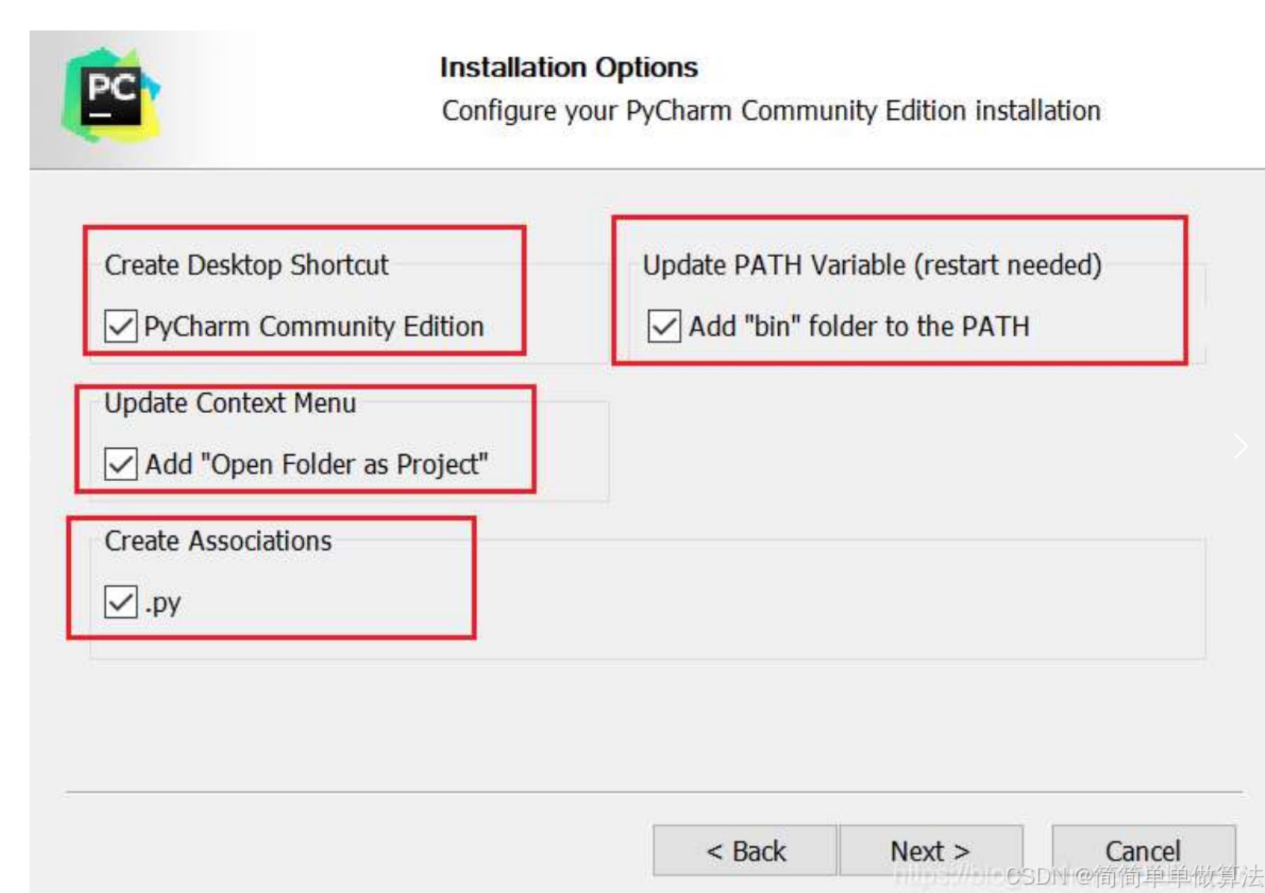Click the faint right chevron arrow at the window edge
1265x893 pixels.
1240,446
